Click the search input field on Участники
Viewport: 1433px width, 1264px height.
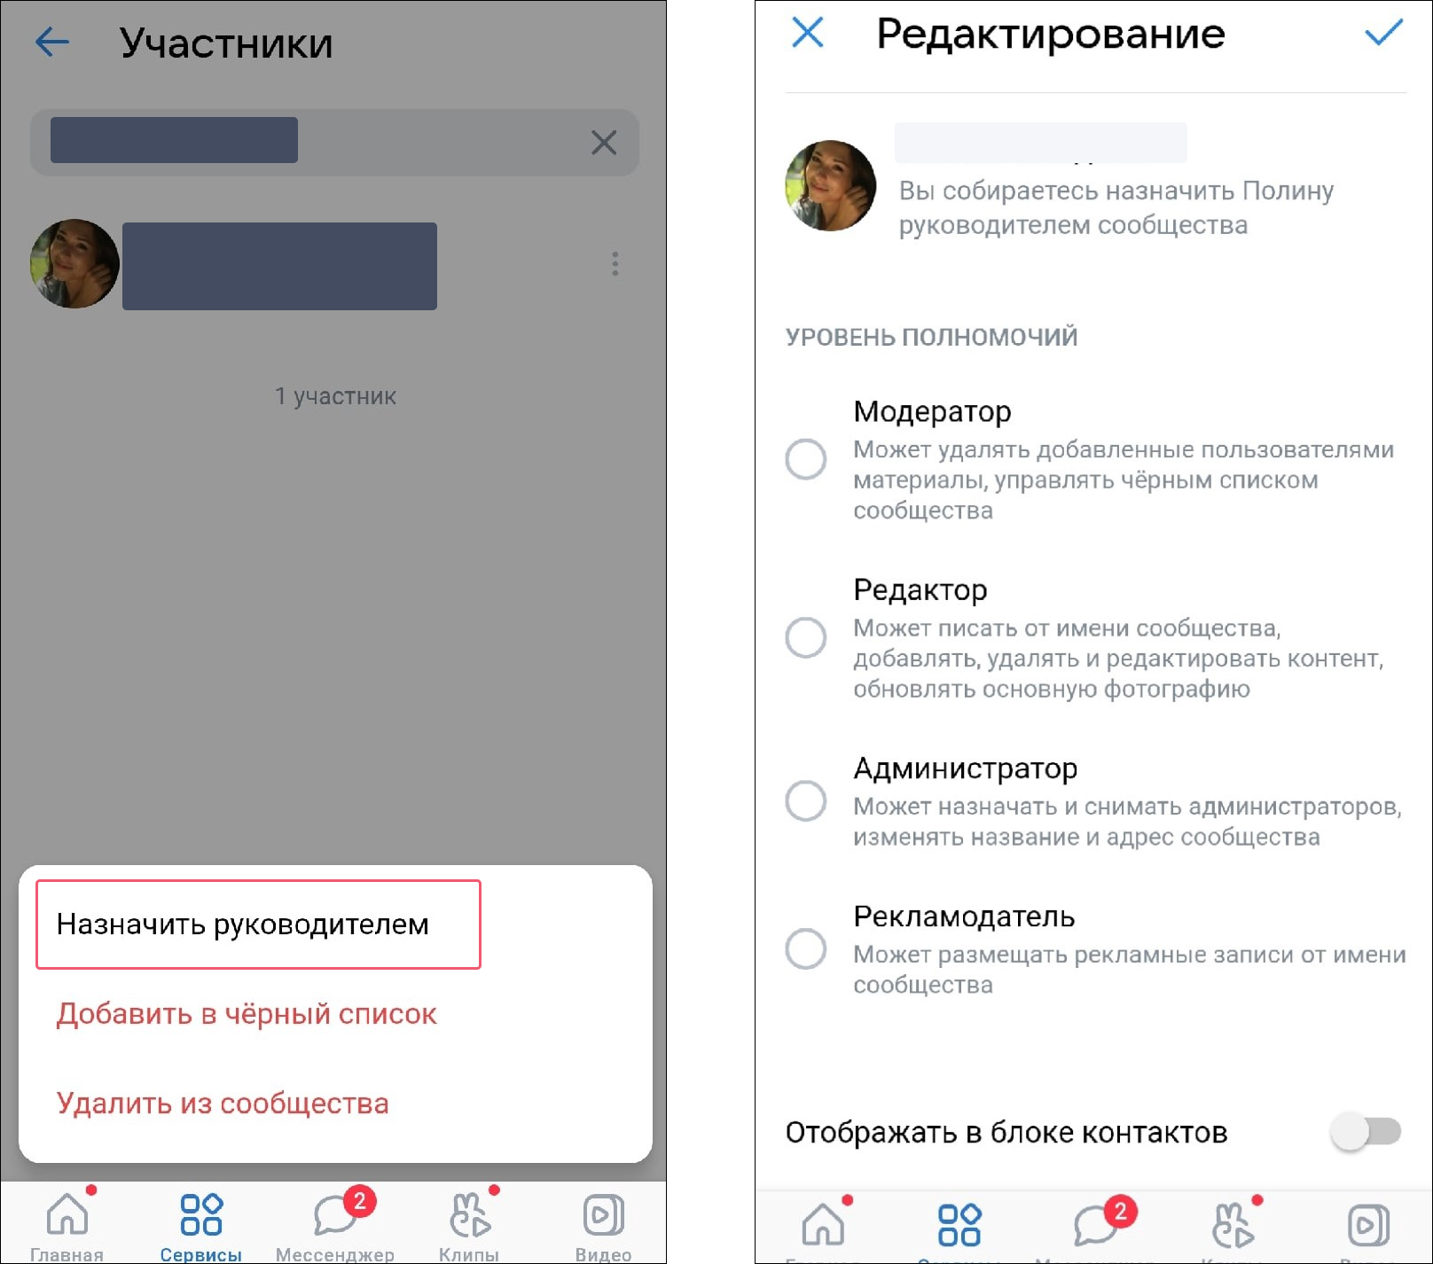click(x=334, y=142)
